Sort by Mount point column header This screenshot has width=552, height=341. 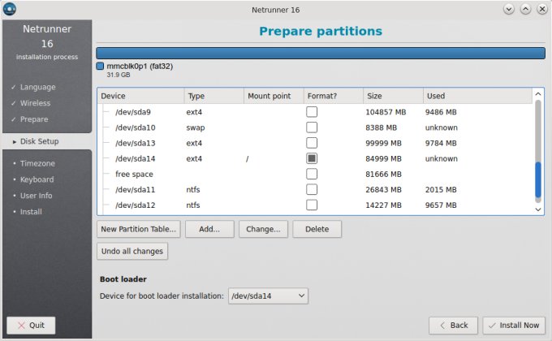[274, 96]
